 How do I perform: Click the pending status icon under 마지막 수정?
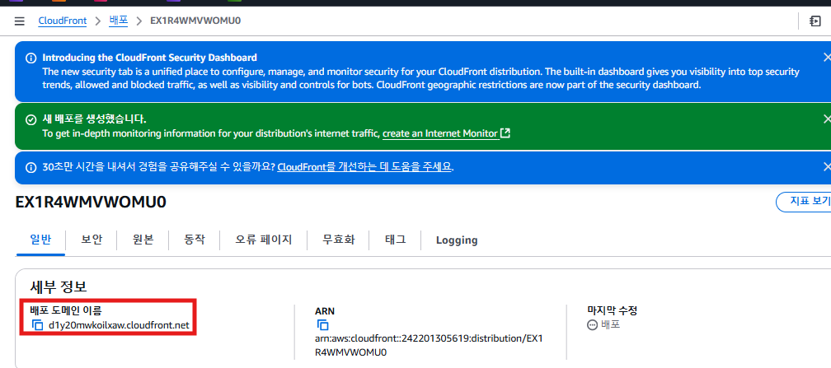point(593,325)
